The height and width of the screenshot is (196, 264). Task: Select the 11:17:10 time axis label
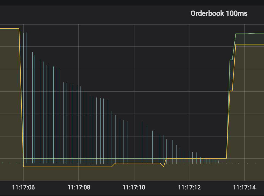click(x=134, y=187)
